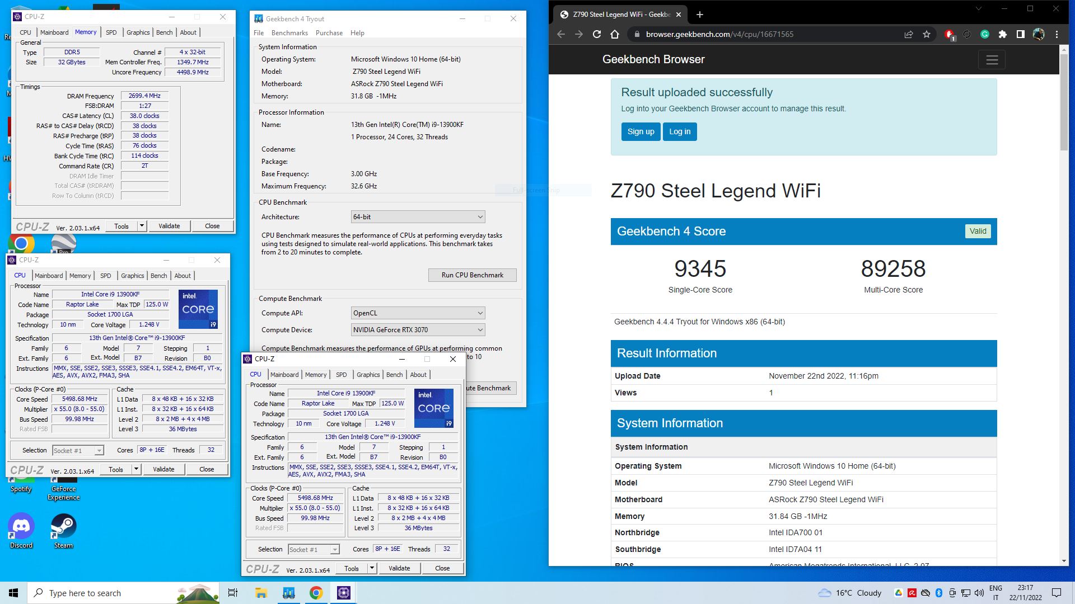The image size is (1075, 604).
Task: Open File Explorer from taskbar
Action: 261,593
